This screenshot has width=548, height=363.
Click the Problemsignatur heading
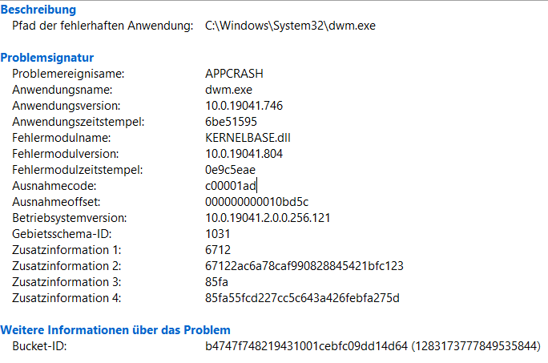(46, 58)
